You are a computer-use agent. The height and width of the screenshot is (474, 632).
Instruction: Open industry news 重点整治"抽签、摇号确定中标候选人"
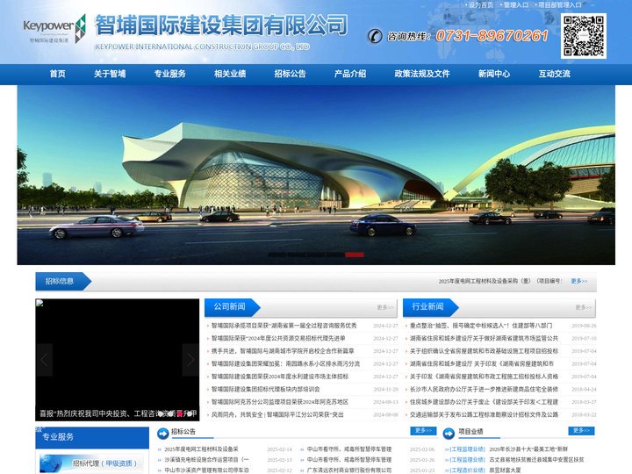pos(481,326)
